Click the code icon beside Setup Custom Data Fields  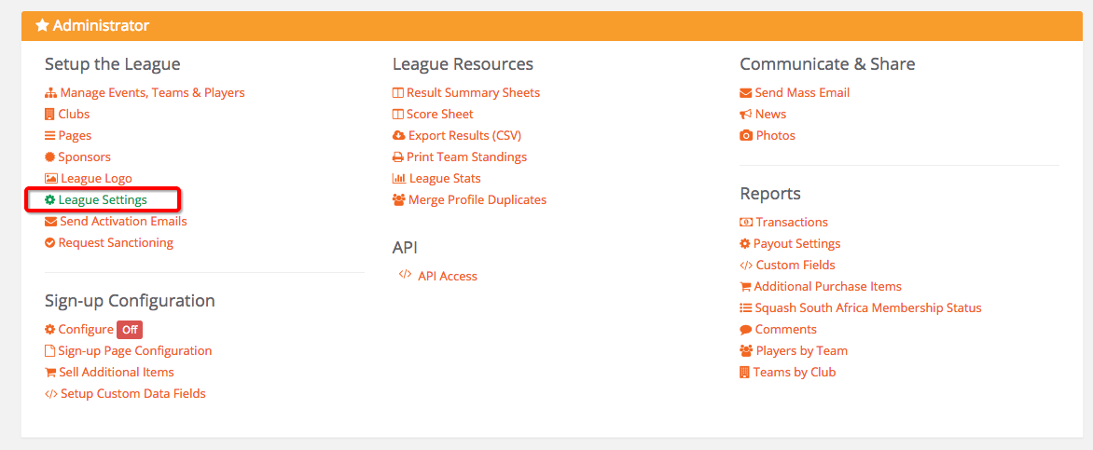click(51, 394)
